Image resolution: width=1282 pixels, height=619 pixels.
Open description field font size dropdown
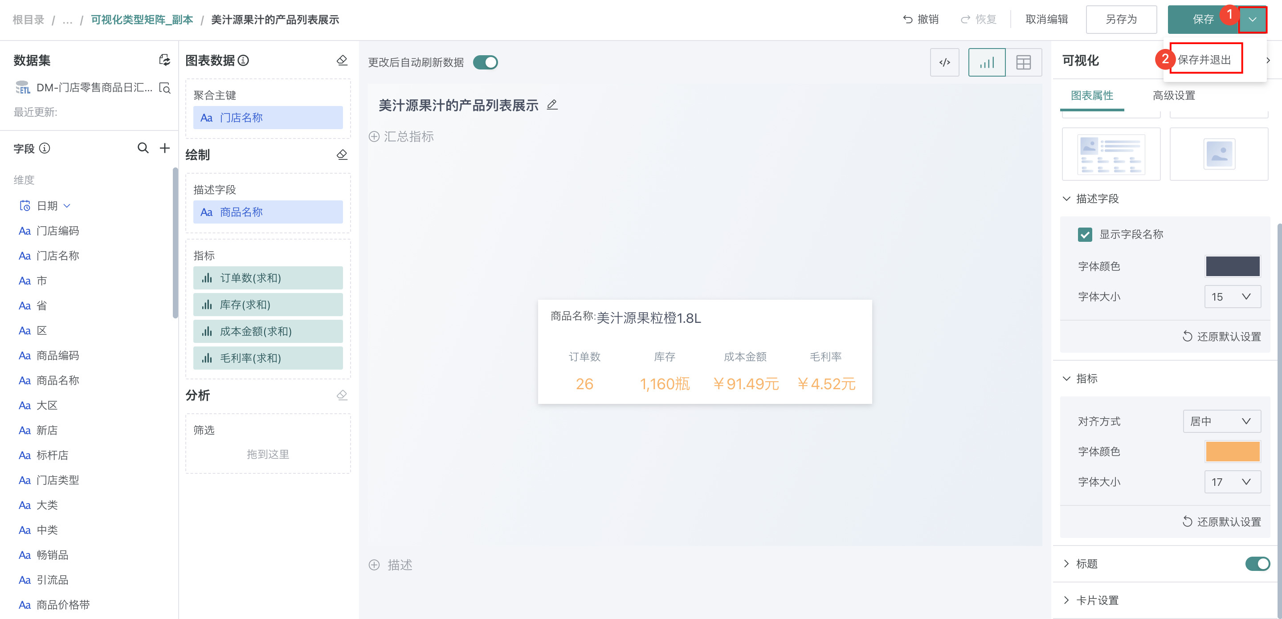pos(1232,297)
